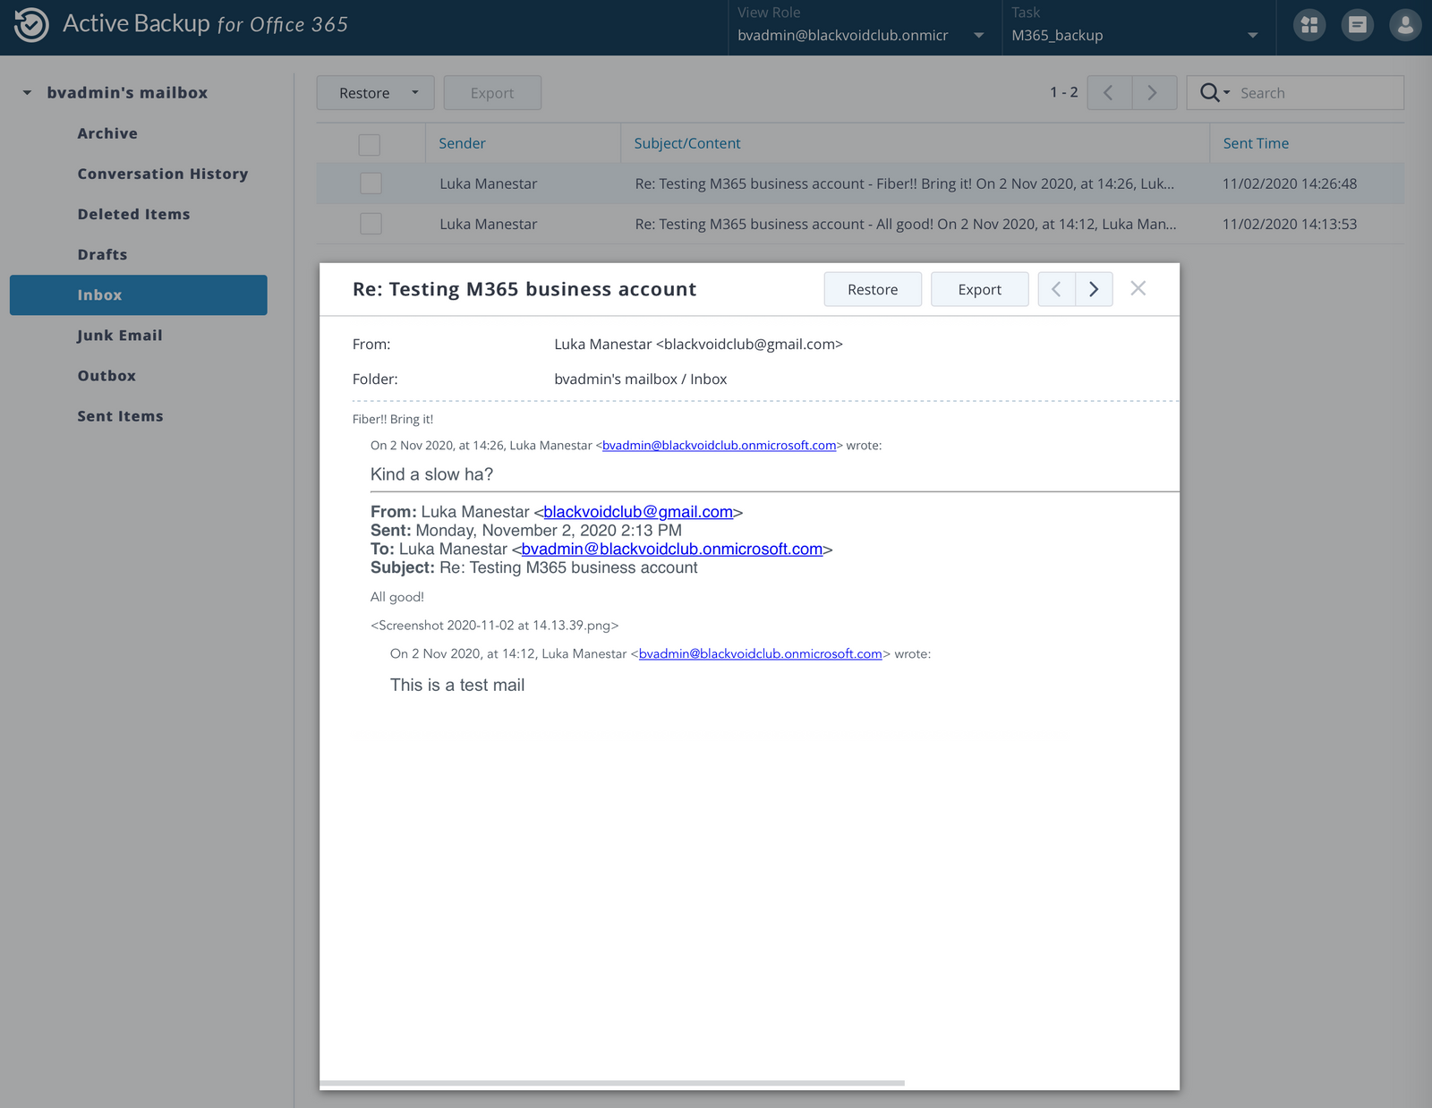Show next email in preview pane
1432x1108 pixels.
click(1094, 289)
